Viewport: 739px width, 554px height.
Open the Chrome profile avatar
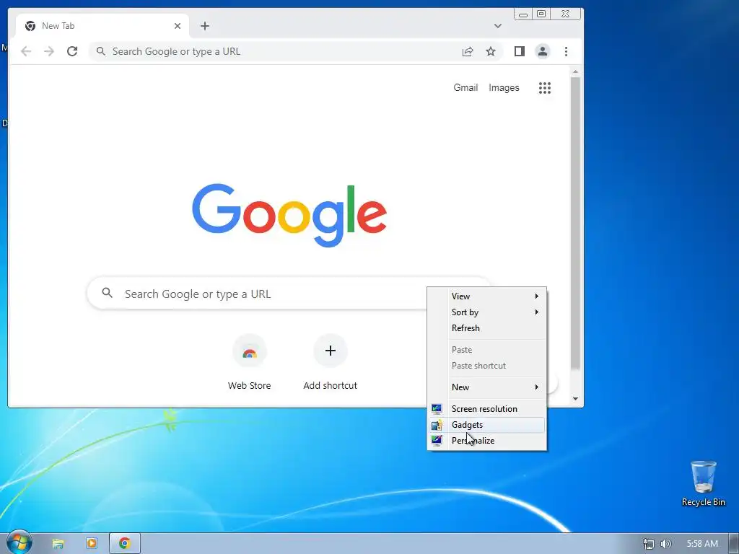(543, 51)
